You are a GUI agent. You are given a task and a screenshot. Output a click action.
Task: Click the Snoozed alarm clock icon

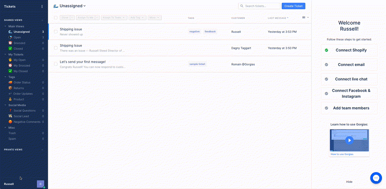10,43
